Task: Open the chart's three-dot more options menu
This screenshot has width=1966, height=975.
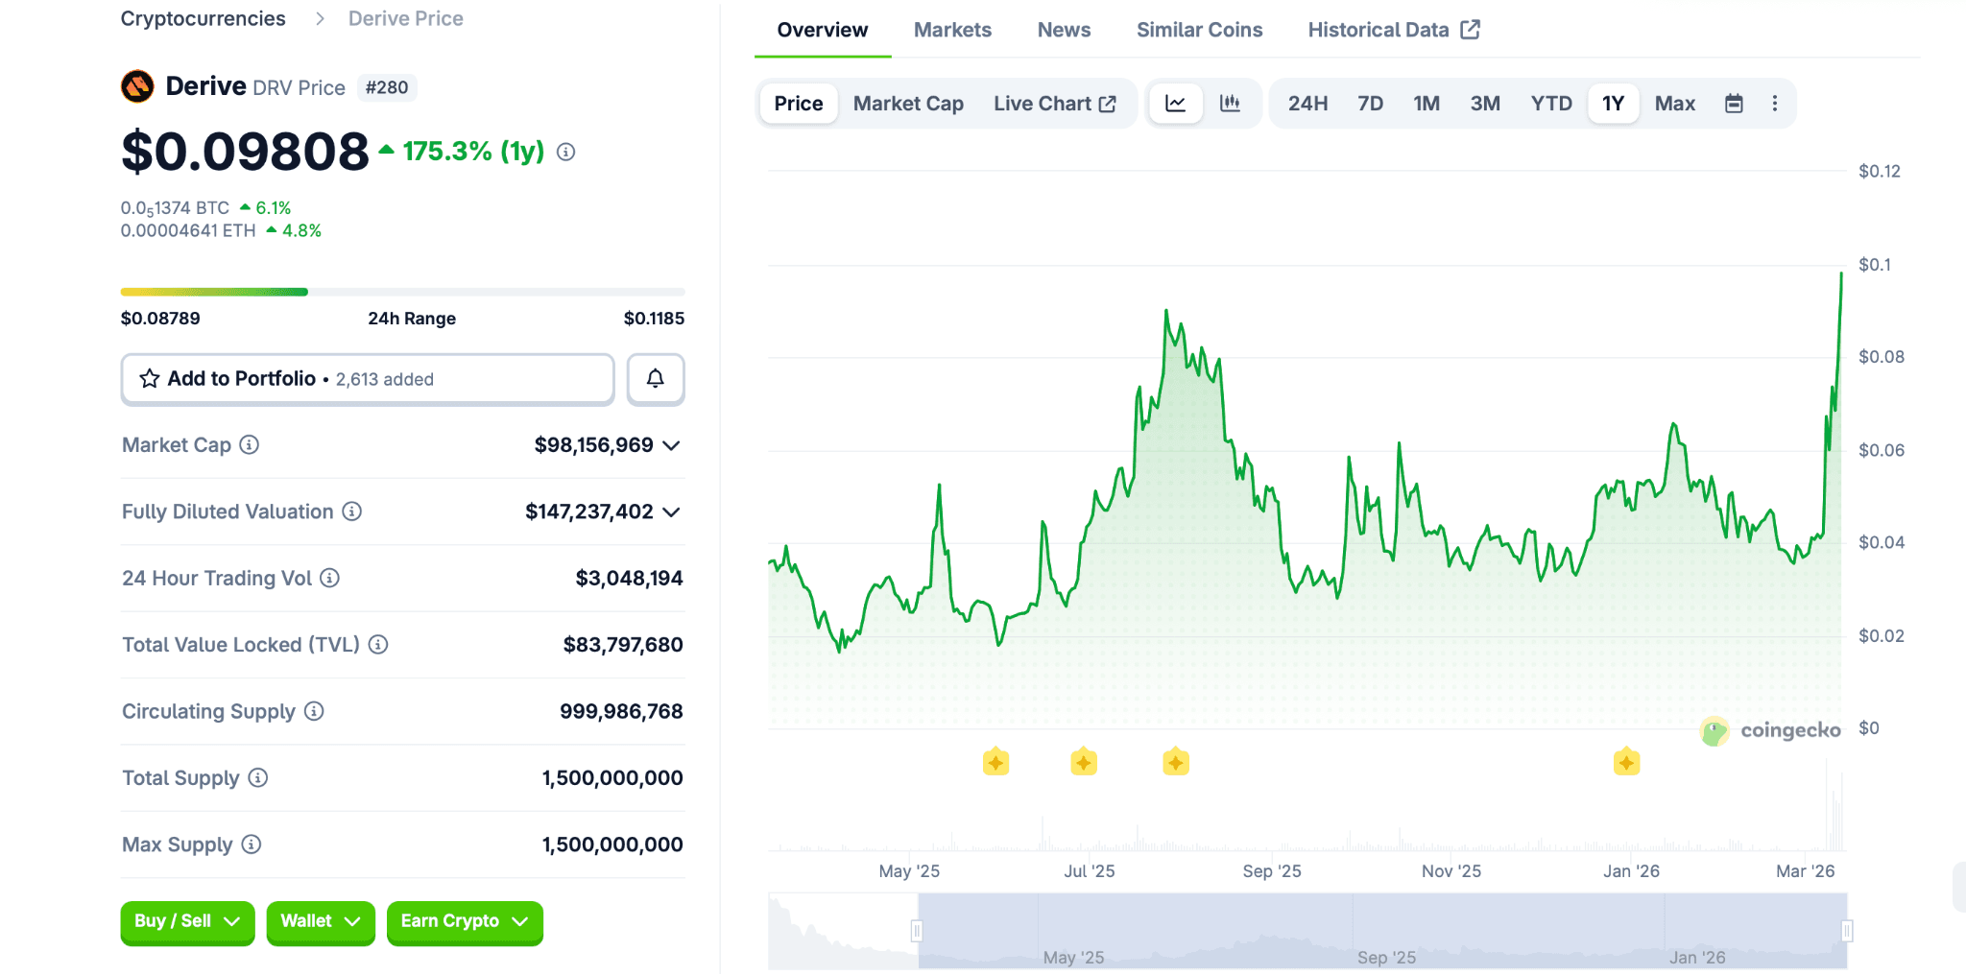Action: pos(1774,104)
